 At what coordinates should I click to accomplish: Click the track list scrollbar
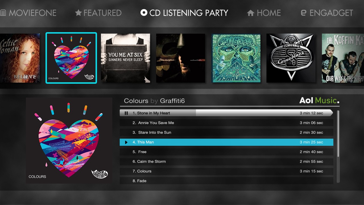tap(338, 146)
